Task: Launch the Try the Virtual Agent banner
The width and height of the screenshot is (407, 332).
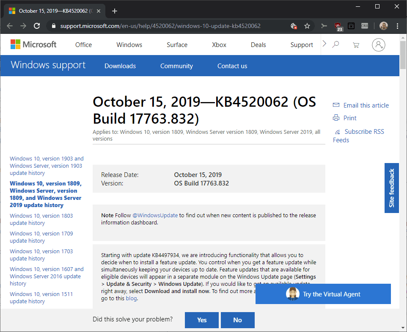Action: point(323,294)
